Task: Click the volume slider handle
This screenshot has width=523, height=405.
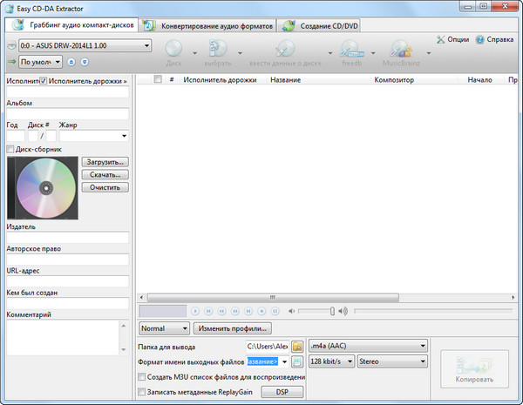Action: 331,311
